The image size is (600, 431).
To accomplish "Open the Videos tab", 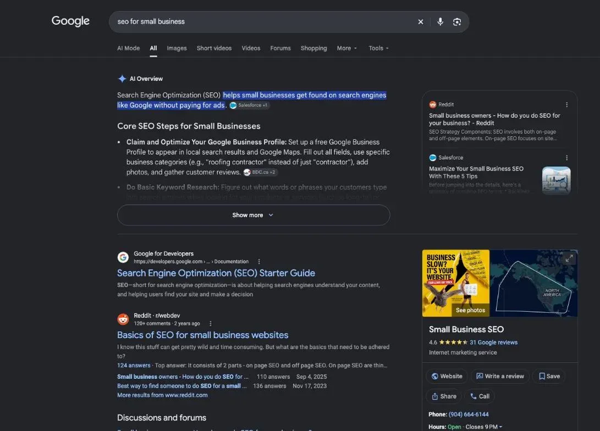I will (x=251, y=48).
